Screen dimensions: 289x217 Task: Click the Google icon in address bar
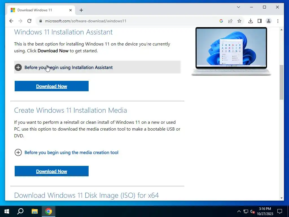click(221, 21)
